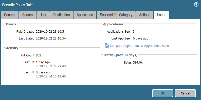Click the Hit Count value 863
The width and height of the screenshot is (201, 100).
(x=39, y=55)
